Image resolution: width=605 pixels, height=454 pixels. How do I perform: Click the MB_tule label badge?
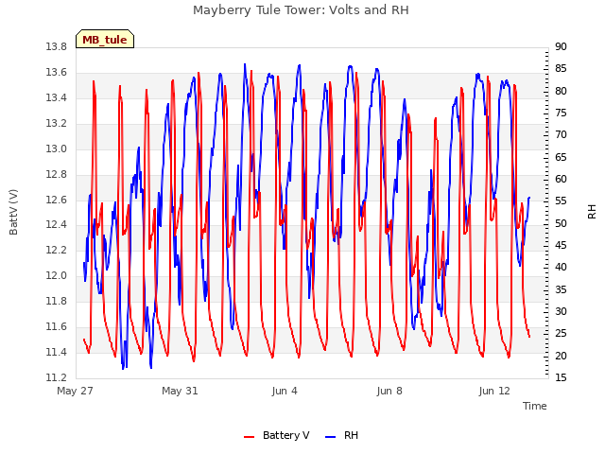coord(105,40)
